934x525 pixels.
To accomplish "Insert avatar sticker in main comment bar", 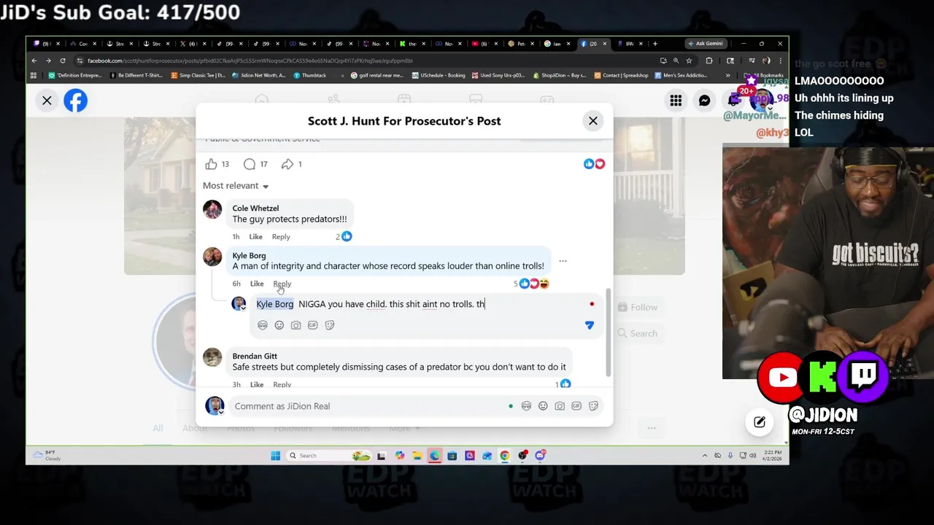I will [526, 406].
